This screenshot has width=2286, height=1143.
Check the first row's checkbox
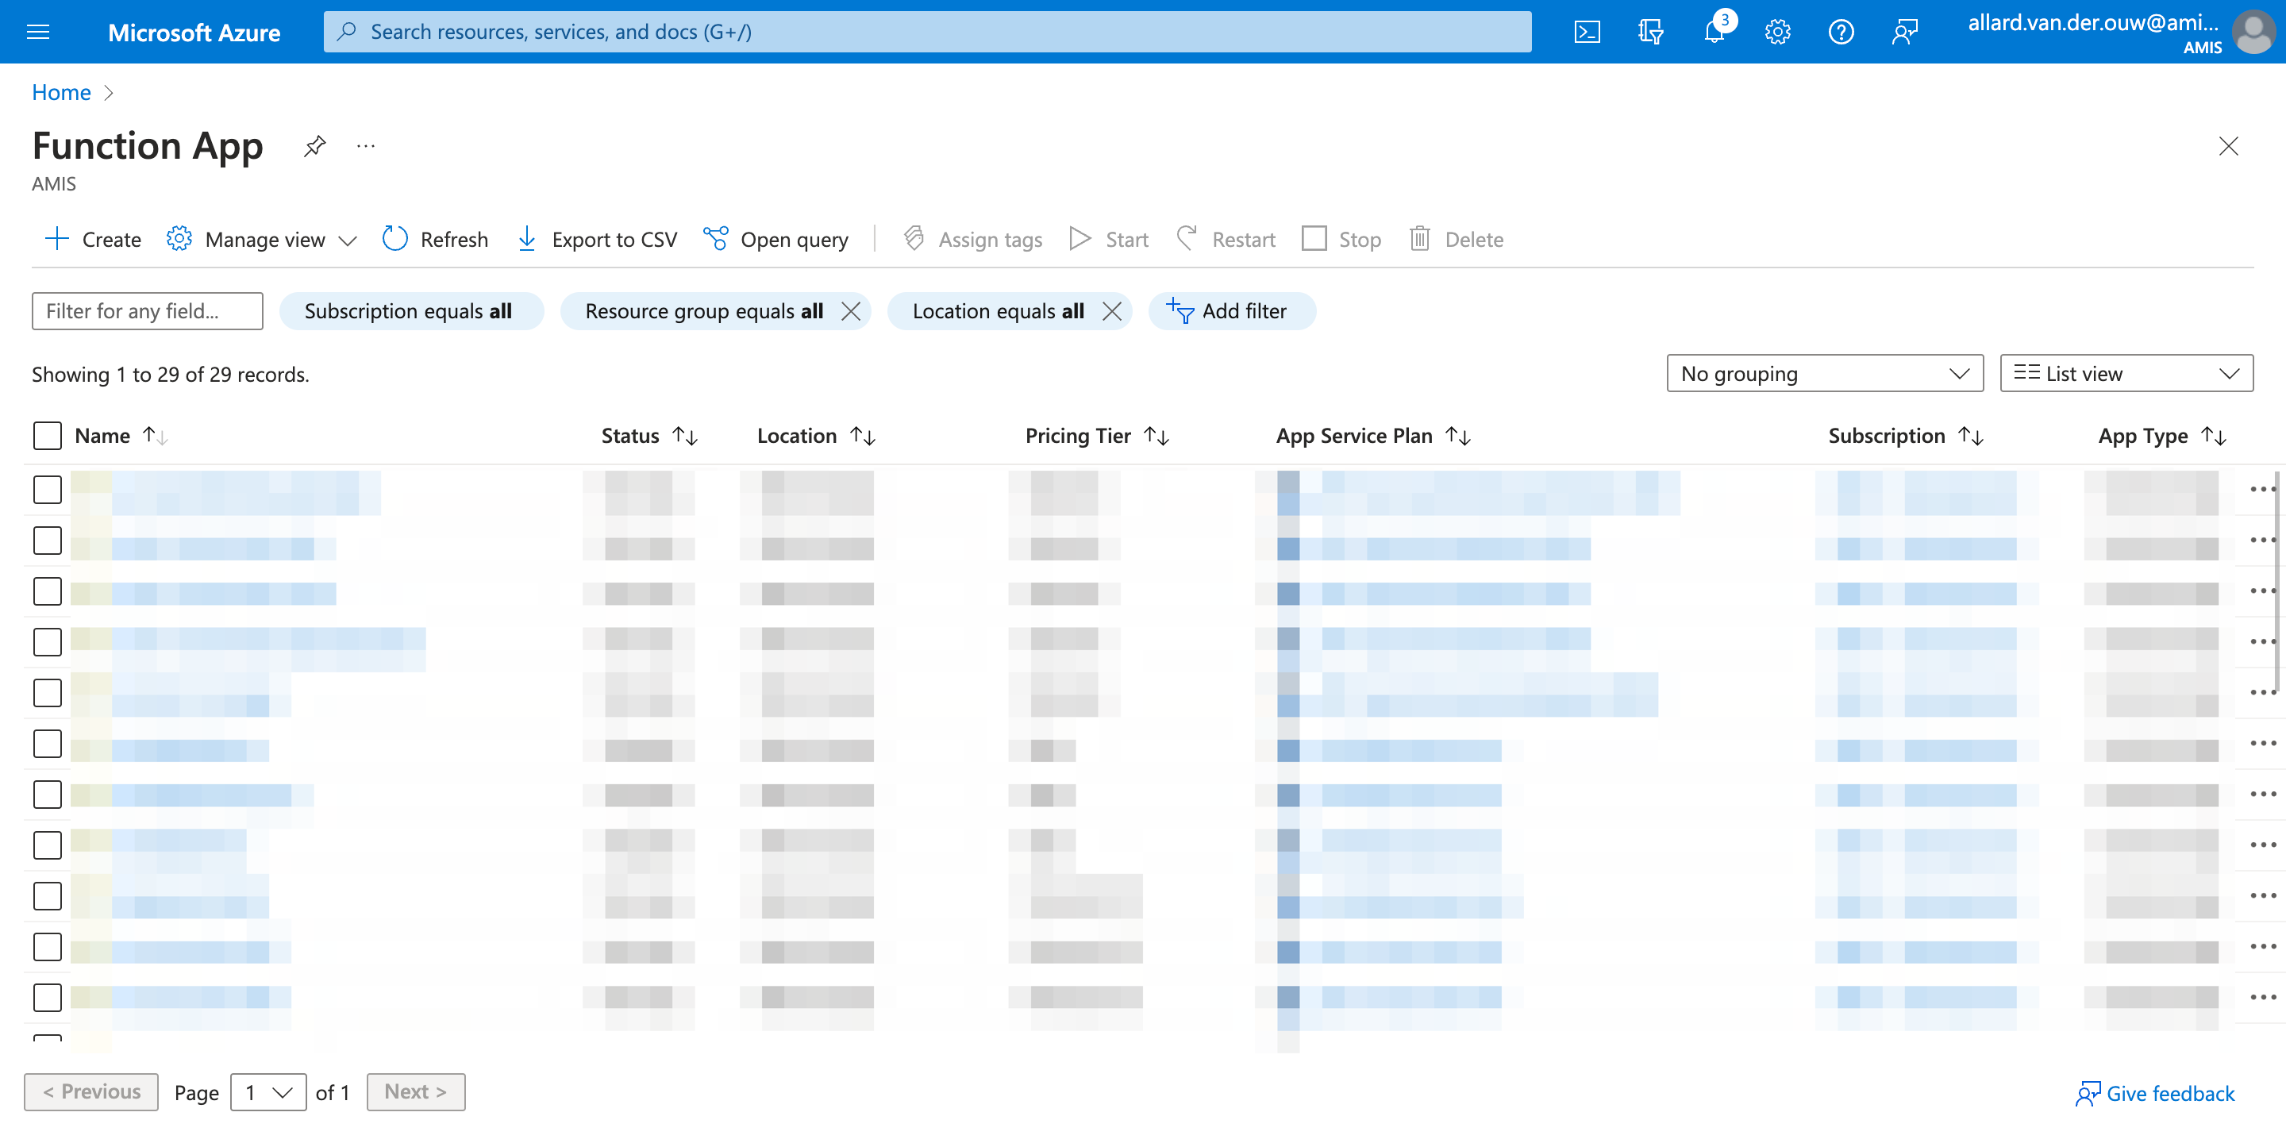point(47,489)
